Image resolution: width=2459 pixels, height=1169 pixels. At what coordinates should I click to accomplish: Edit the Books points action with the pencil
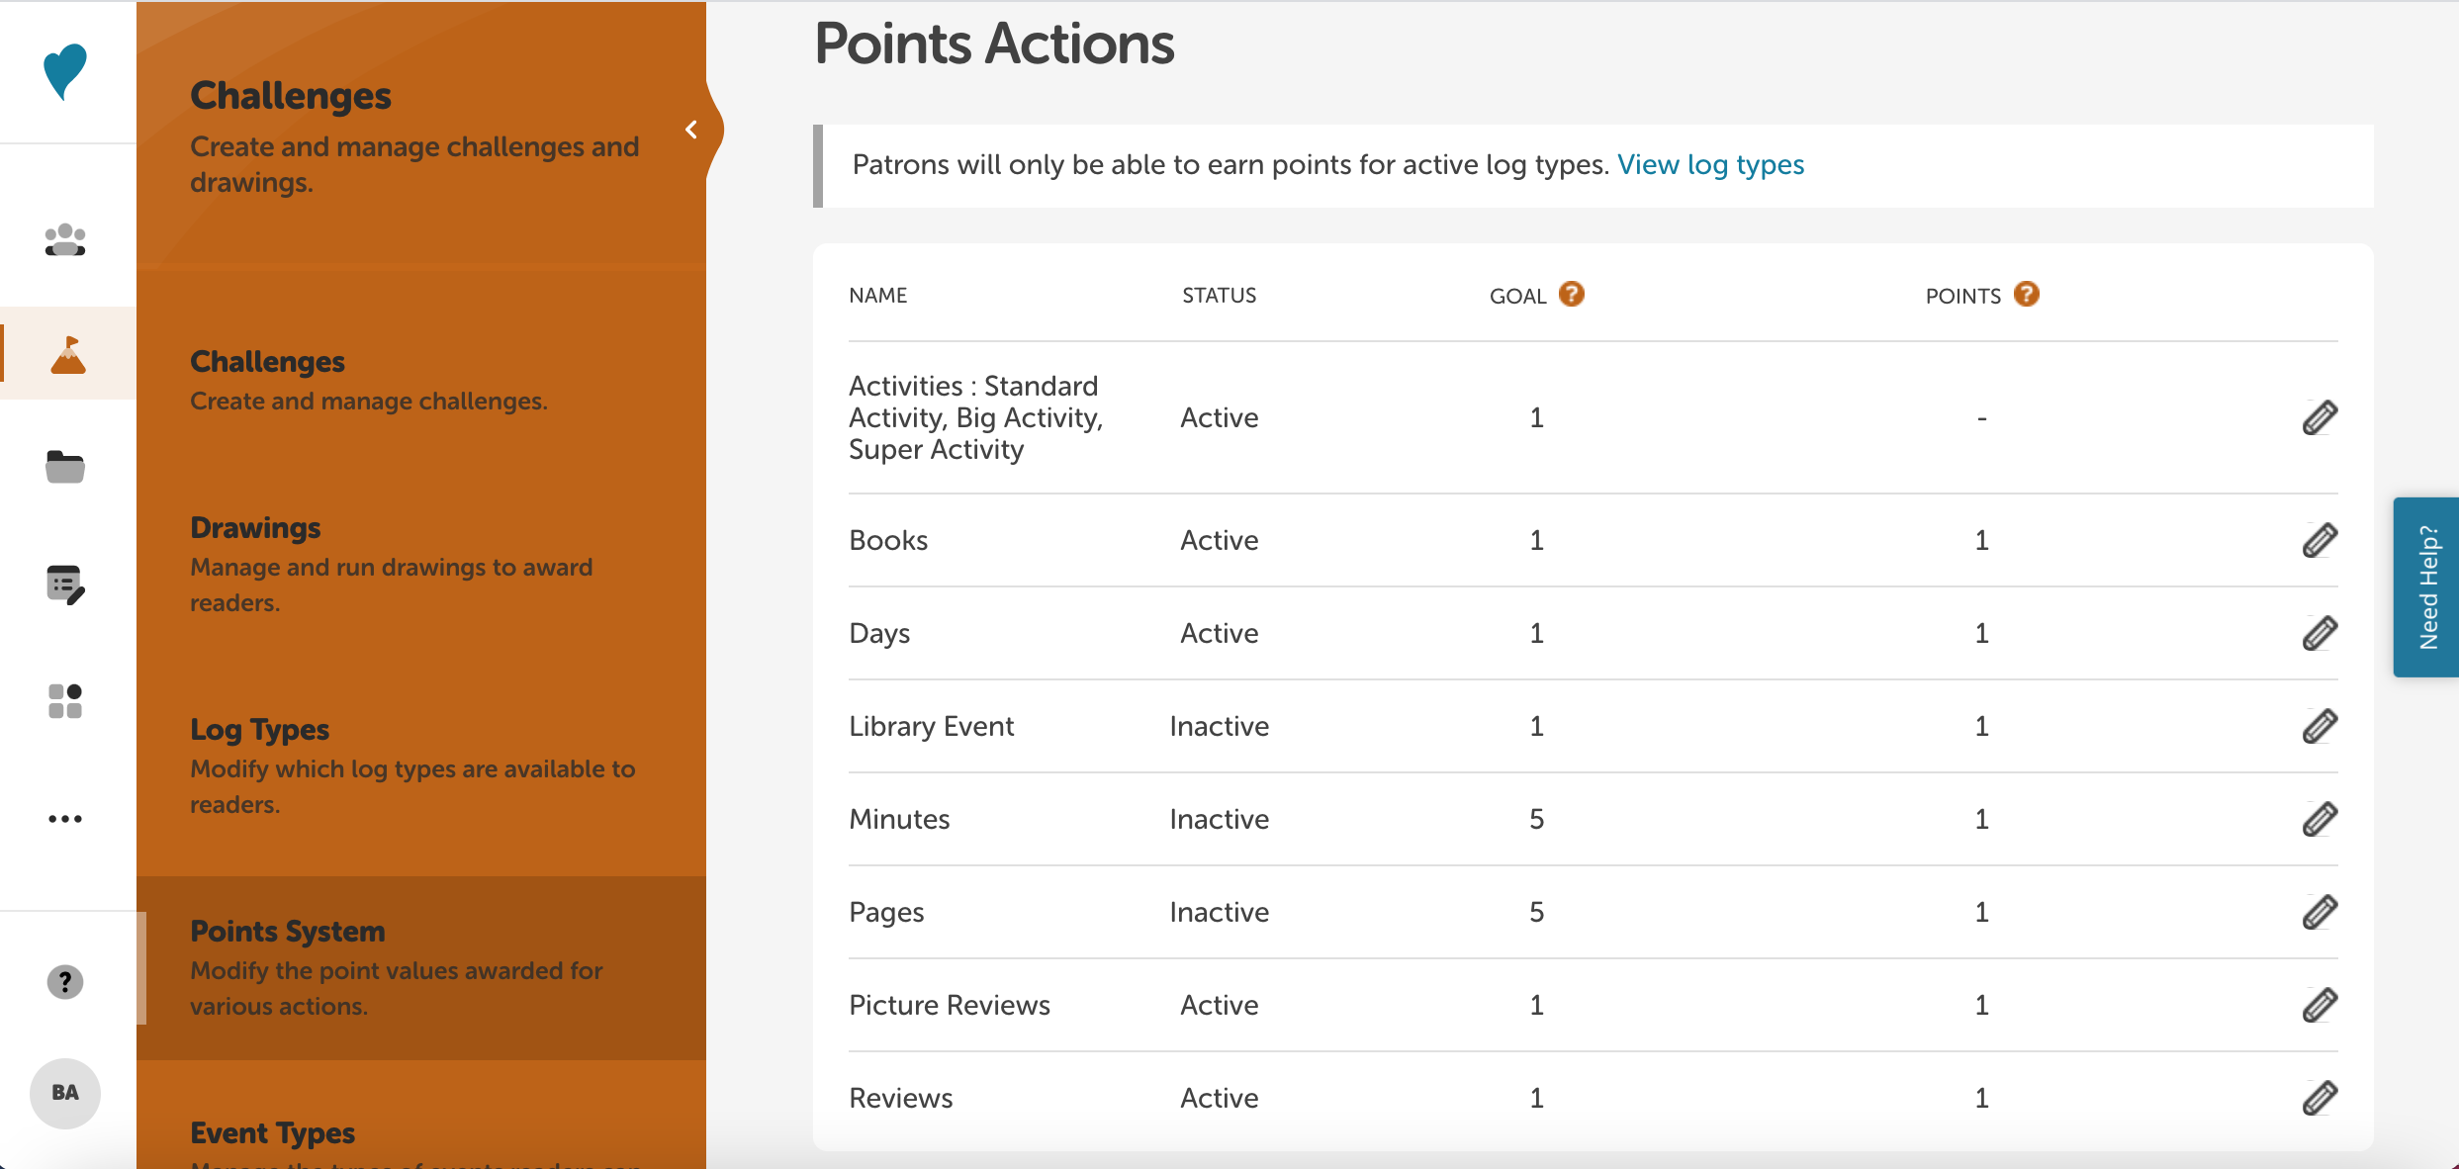(x=2320, y=539)
